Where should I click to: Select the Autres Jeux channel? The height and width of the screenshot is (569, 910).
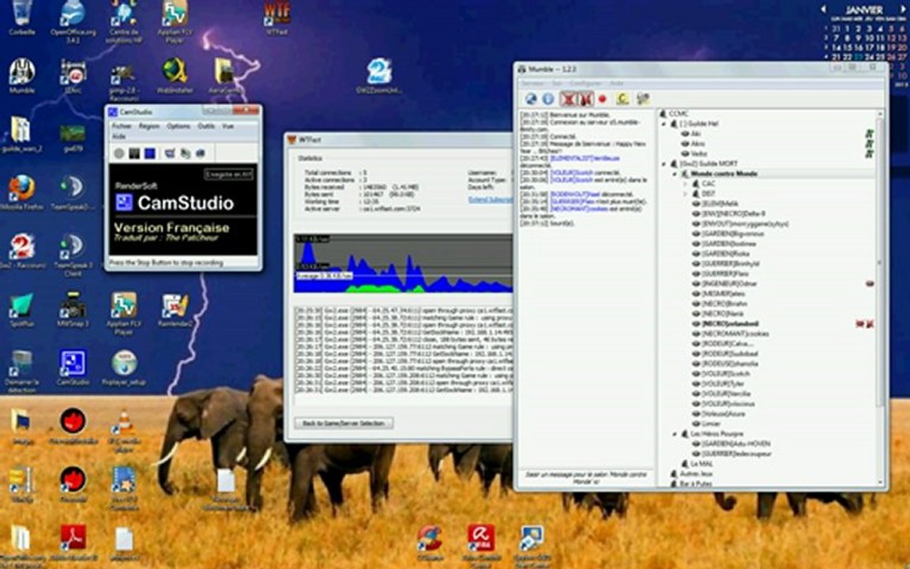pyautogui.click(x=696, y=473)
